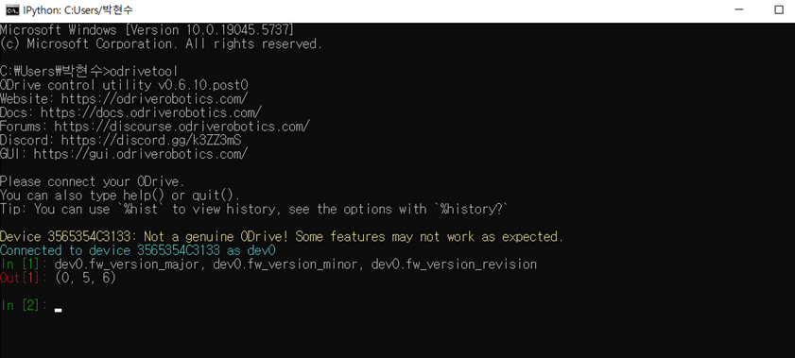Click the IPython window title text
The image size is (795, 358).
pyautogui.click(x=78, y=10)
